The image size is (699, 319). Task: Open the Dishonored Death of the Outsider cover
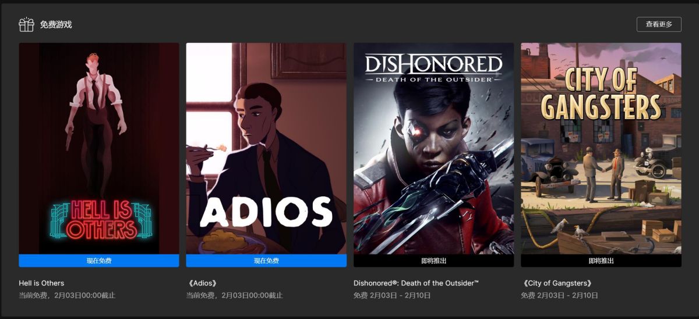(x=433, y=148)
